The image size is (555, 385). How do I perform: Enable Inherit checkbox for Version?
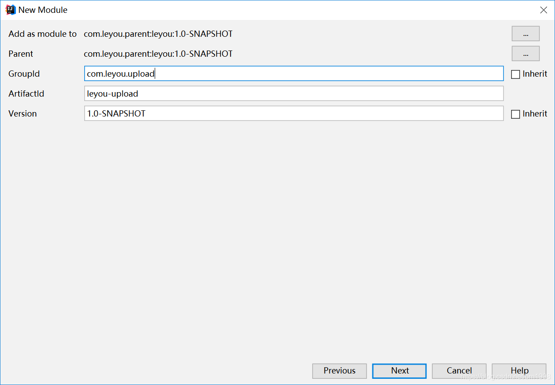click(516, 114)
